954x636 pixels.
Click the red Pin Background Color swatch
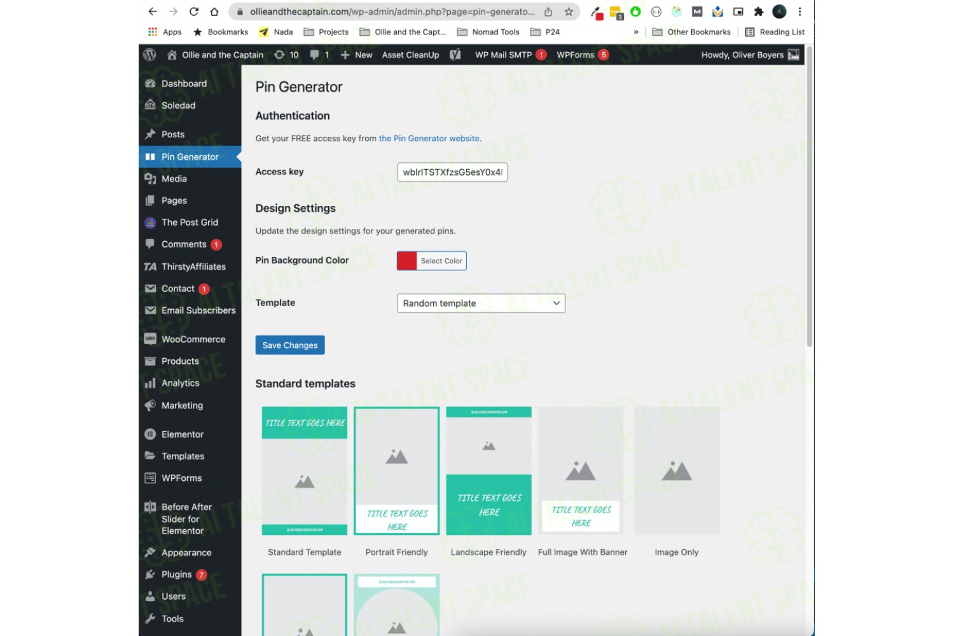click(407, 261)
